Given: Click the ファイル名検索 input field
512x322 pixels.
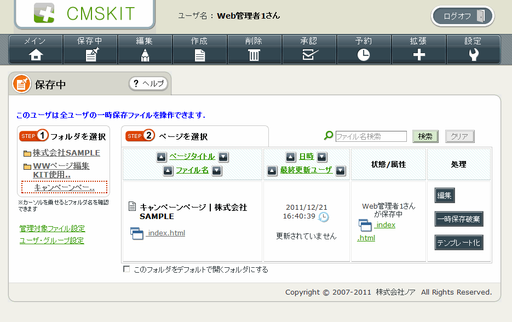Looking at the screenshot, I should 371,136.
